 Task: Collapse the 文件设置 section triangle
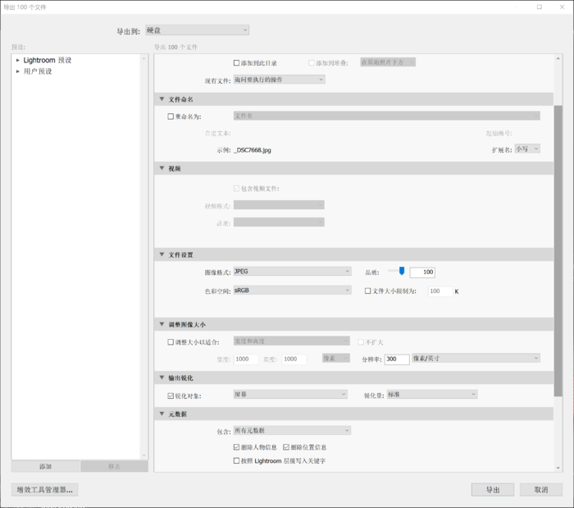tap(162, 254)
